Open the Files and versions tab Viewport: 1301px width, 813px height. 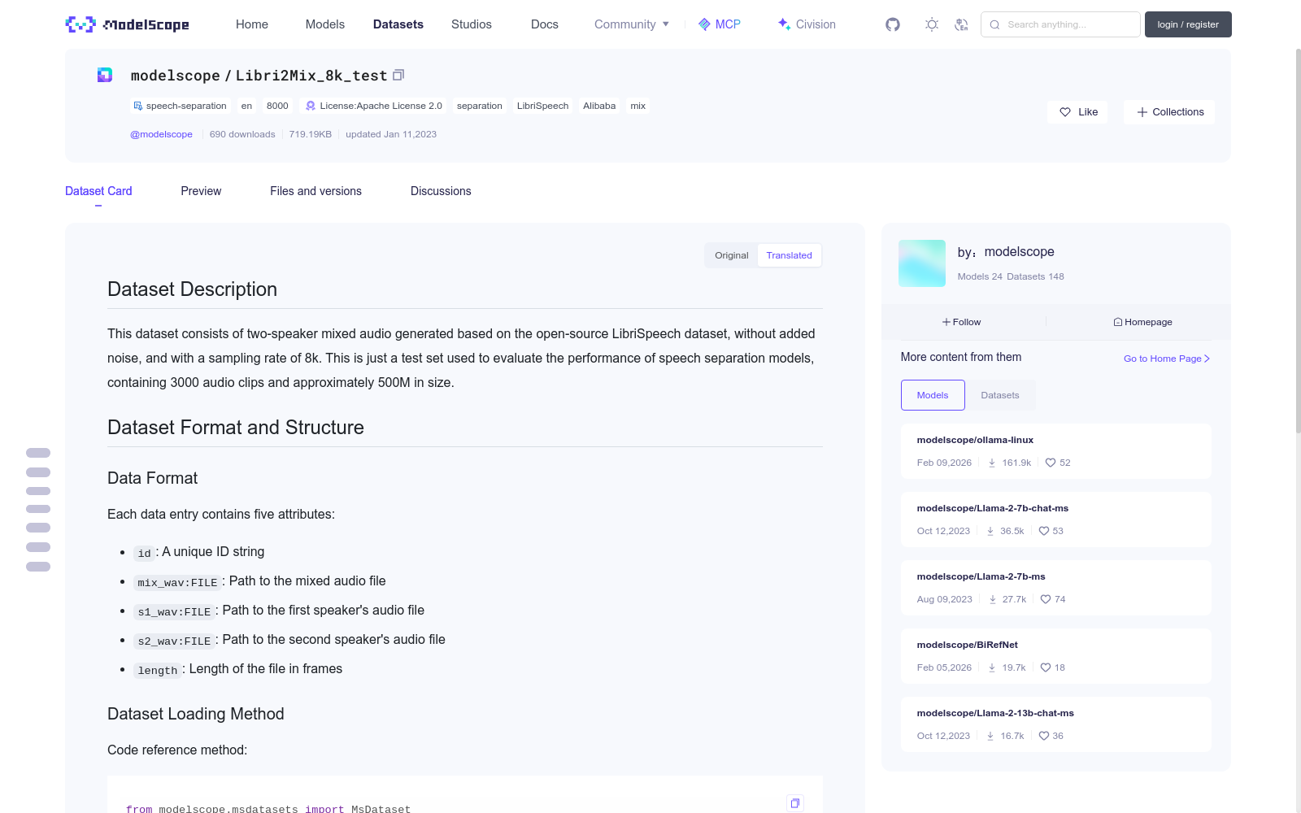[x=315, y=191]
